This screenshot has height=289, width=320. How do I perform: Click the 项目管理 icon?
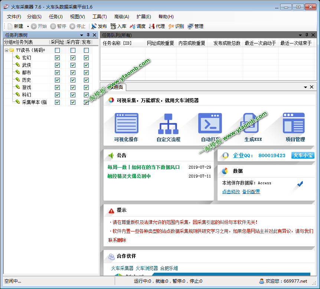coord(294,123)
